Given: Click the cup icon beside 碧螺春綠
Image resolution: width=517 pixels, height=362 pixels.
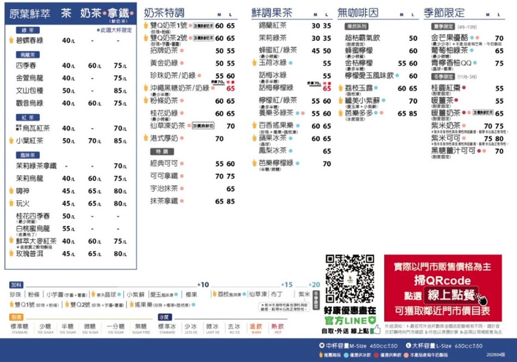Looking at the screenshot, I should 11,40.
